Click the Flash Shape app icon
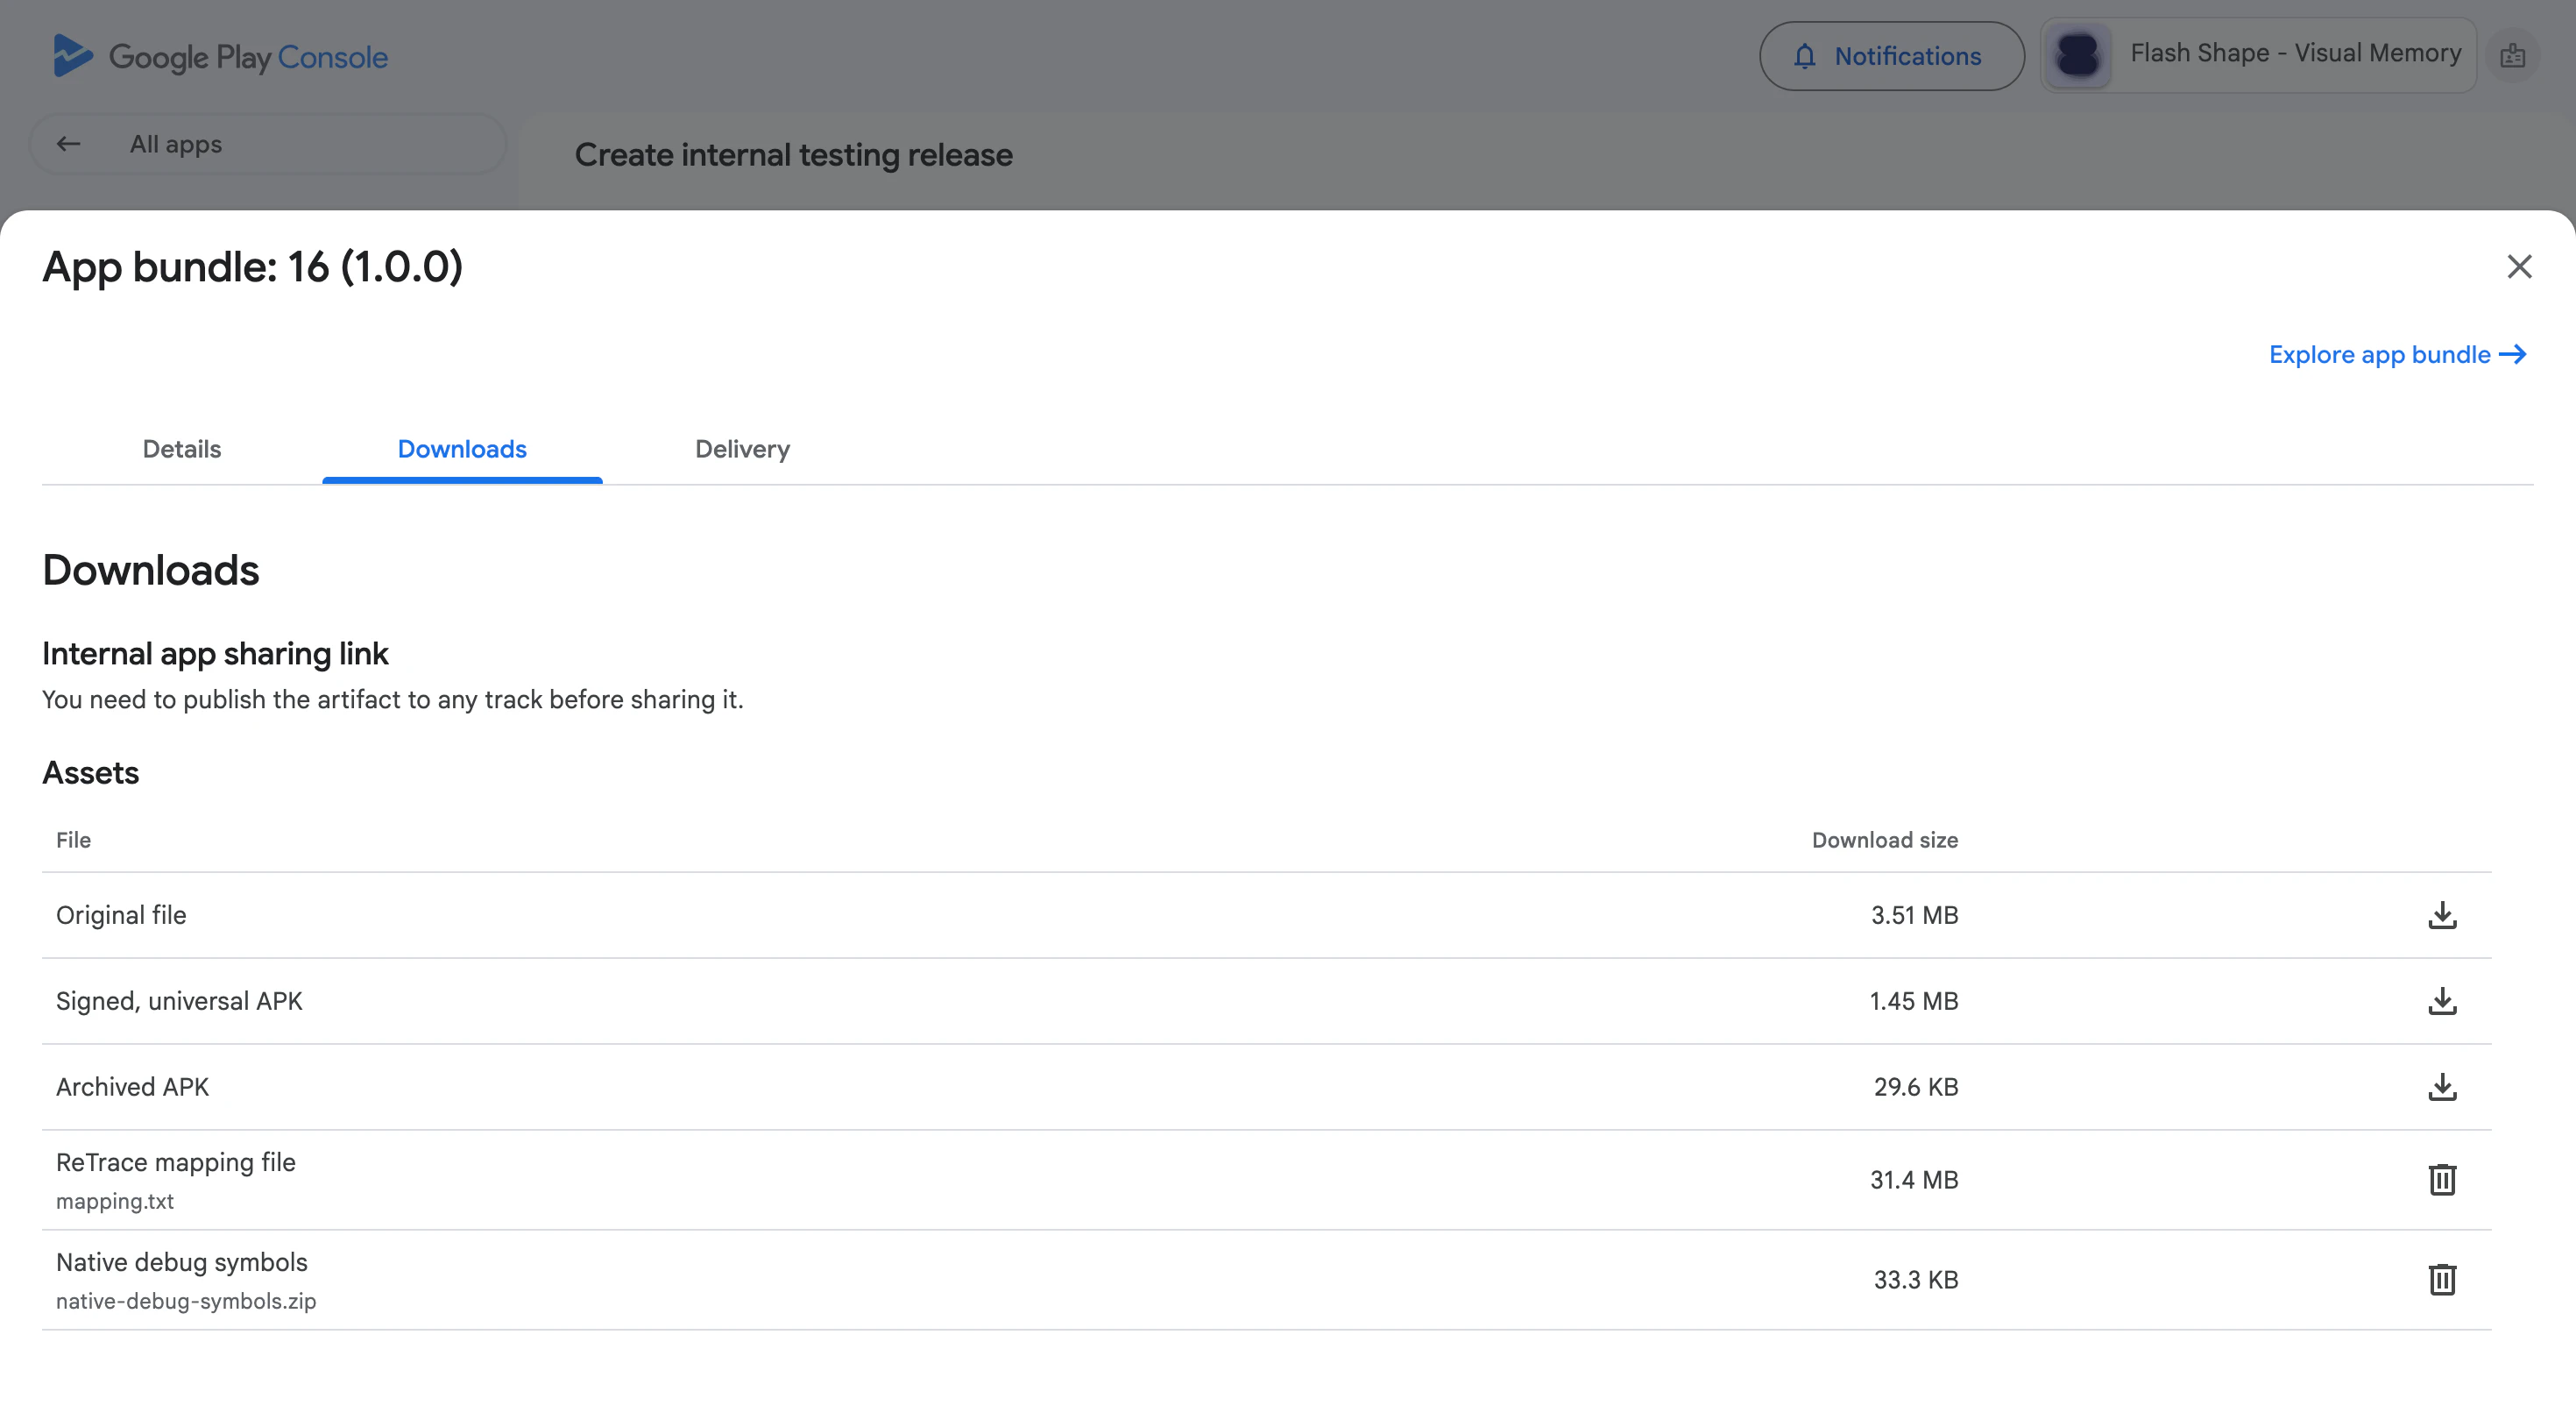The height and width of the screenshot is (1420, 2576). coord(2078,55)
